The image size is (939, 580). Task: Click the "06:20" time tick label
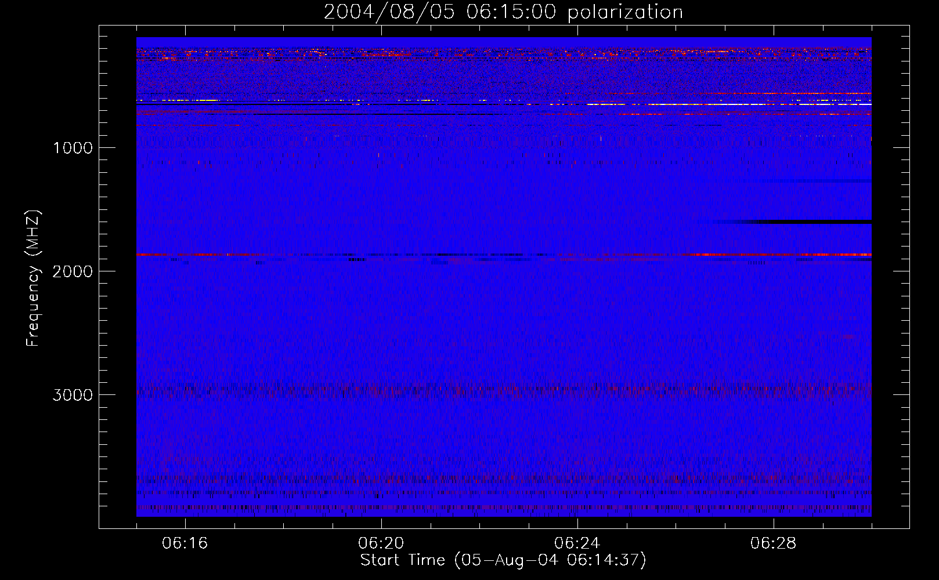click(381, 543)
